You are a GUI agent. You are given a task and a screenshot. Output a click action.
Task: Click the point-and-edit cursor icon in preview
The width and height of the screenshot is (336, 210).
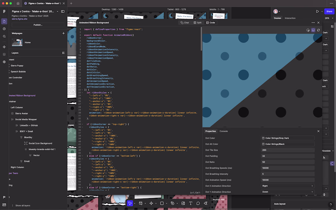tap(308, 30)
